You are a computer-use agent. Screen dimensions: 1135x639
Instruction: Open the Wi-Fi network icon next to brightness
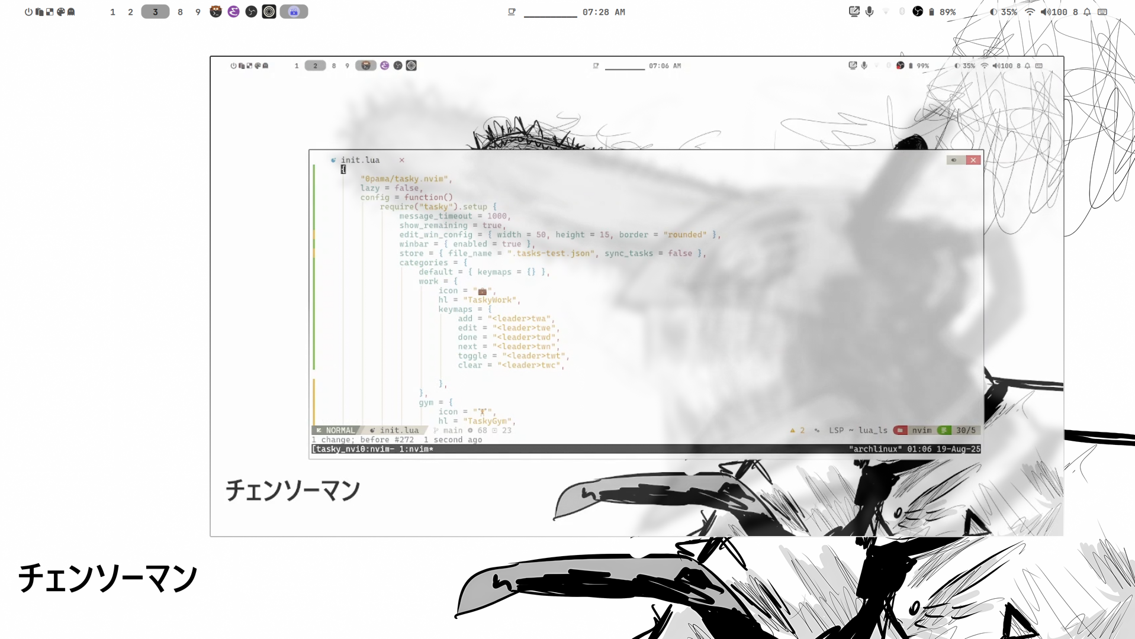pyautogui.click(x=1030, y=12)
